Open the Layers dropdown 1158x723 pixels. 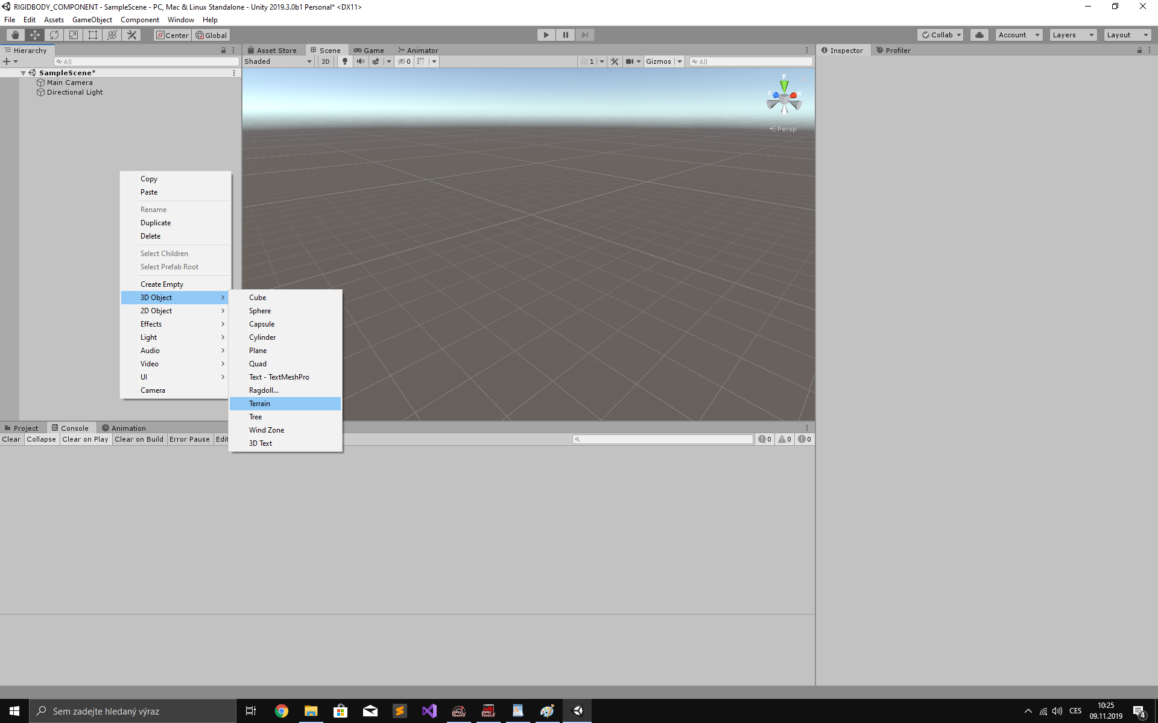coord(1072,35)
